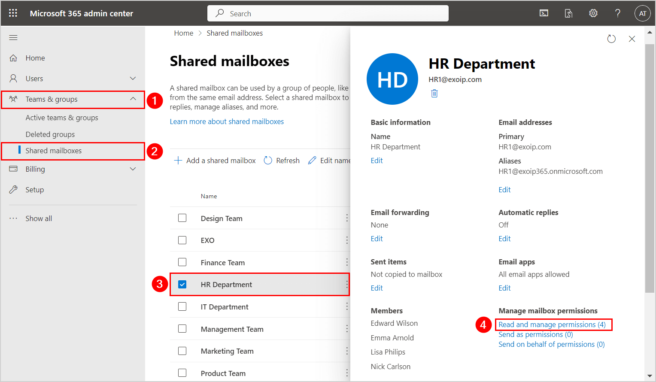Check the Marketing Team checkbox

pos(182,351)
